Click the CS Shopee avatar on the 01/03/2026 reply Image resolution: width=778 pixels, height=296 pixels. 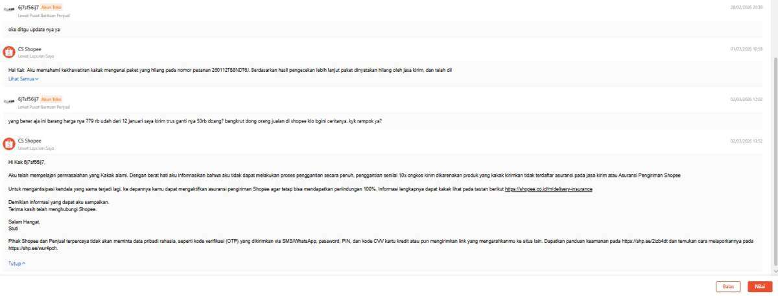[x=9, y=52]
